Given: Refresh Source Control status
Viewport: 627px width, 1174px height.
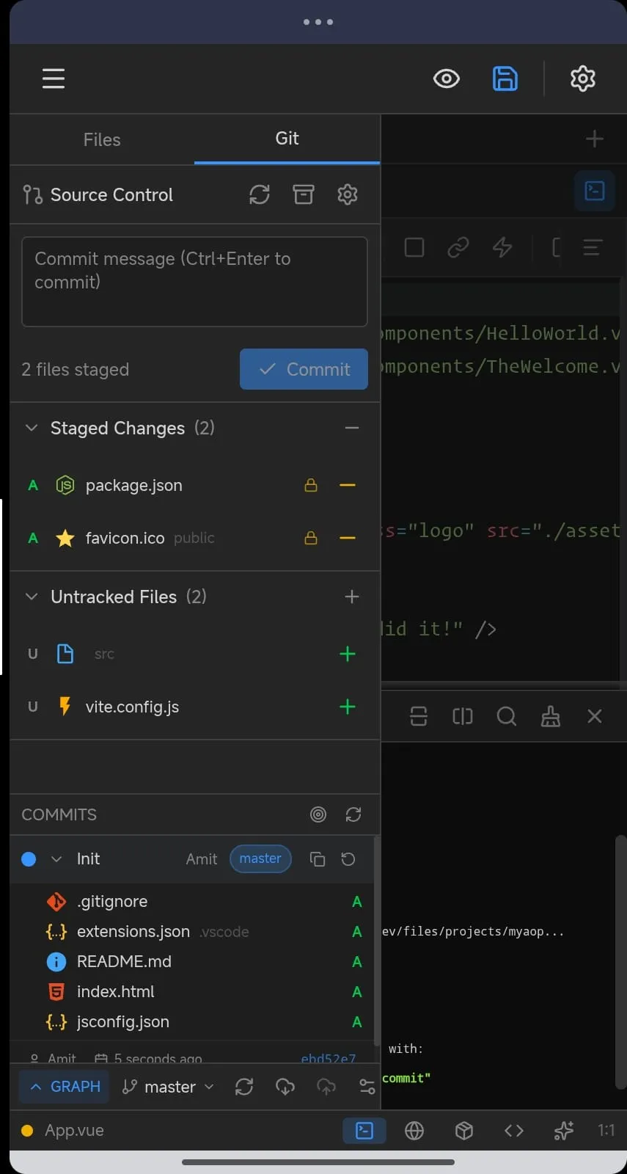Looking at the screenshot, I should 260,194.
